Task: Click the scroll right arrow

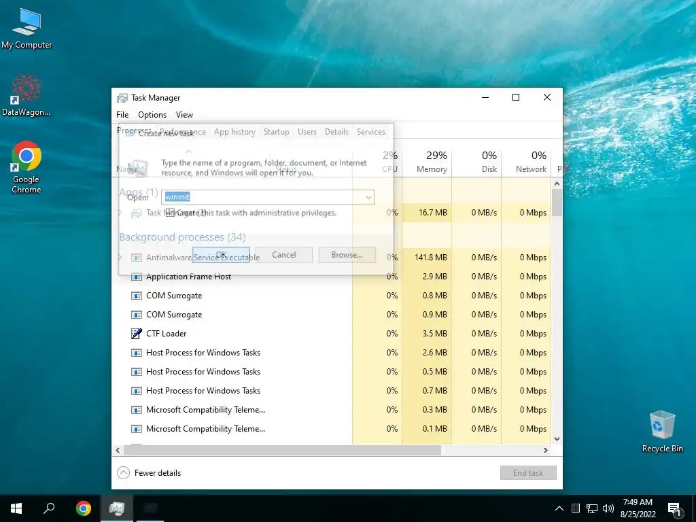Action: coord(546,450)
